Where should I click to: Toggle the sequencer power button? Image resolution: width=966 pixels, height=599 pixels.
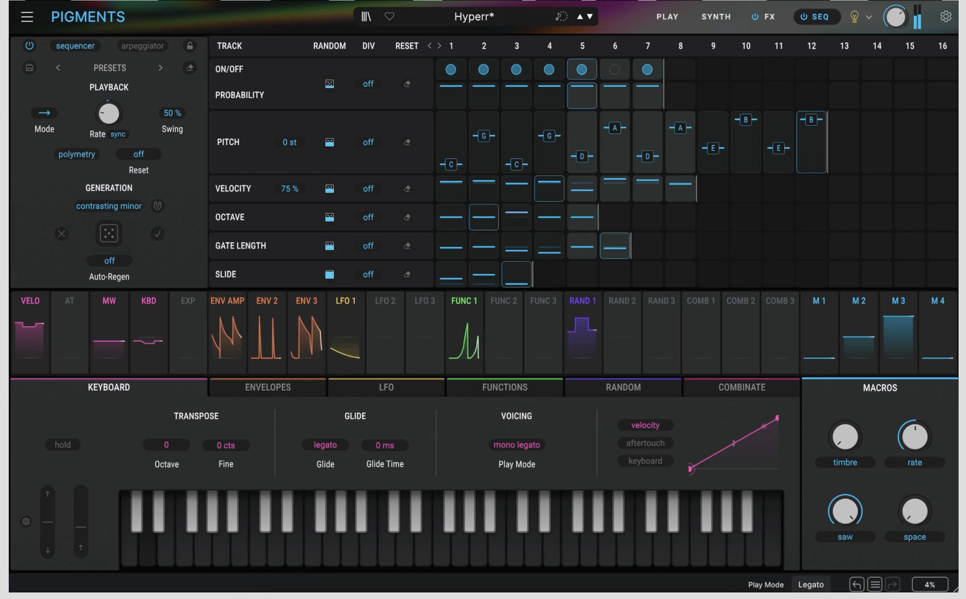29,46
